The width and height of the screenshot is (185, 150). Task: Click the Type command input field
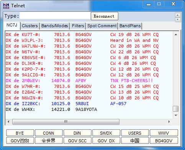55,16
